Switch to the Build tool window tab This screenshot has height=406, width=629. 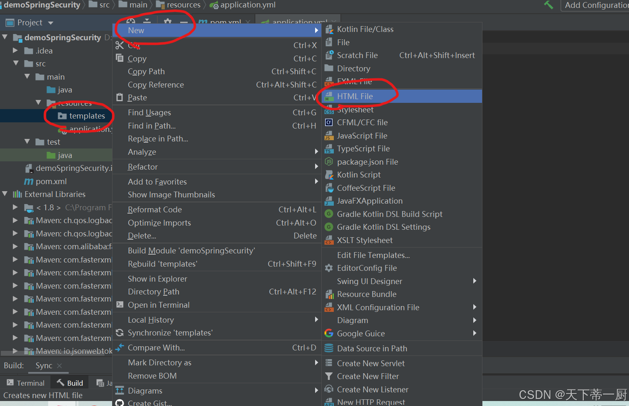pyautogui.click(x=70, y=383)
